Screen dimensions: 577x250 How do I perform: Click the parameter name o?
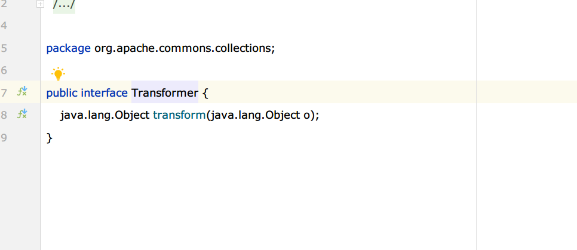pos(307,116)
